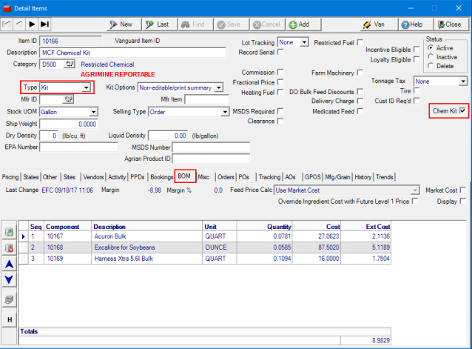Click the H button beside the grid
Screen dimensions: 472x349
10,319
